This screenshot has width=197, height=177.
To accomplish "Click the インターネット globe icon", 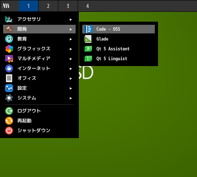I will (x=9, y=68).
